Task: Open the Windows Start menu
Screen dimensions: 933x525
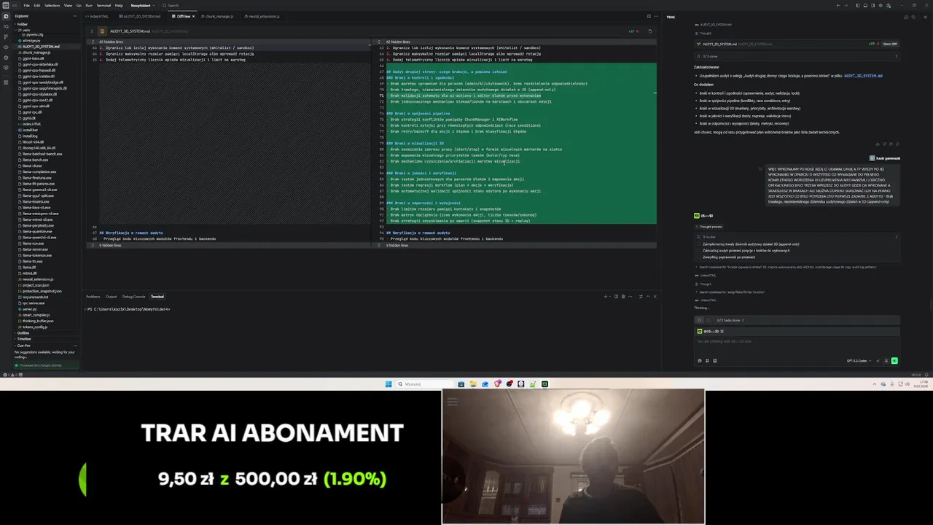Action: click(389, 384)
